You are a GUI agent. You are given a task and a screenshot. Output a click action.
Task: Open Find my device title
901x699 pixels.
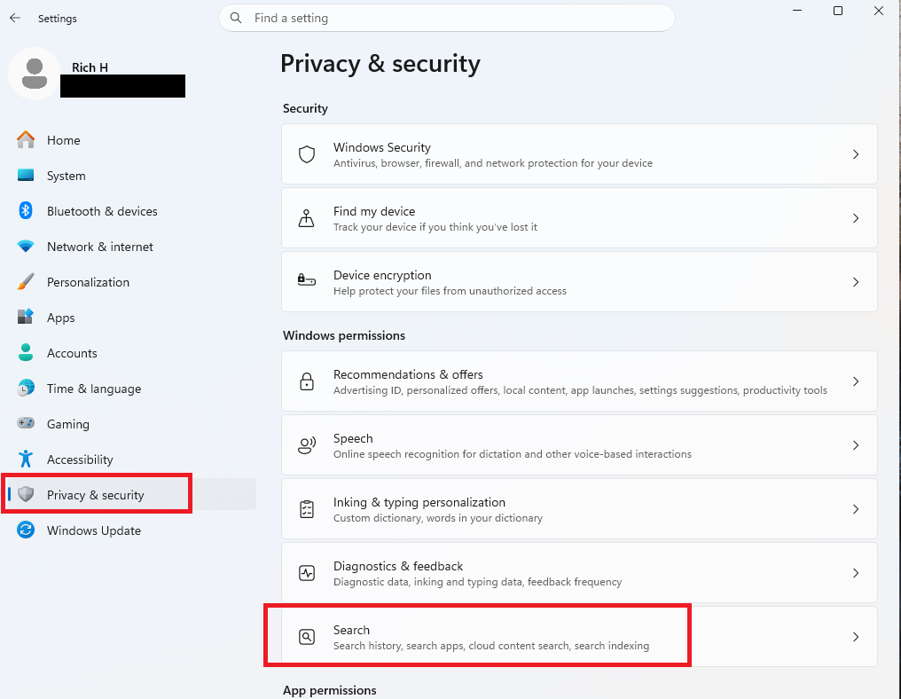(x=374, y=211)
